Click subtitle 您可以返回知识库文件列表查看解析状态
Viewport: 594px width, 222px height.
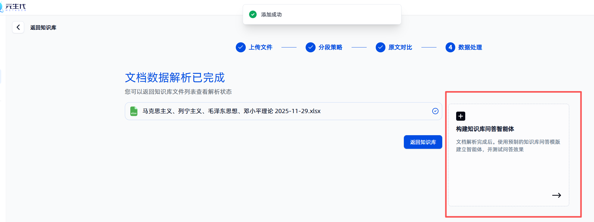pos(178,92)
